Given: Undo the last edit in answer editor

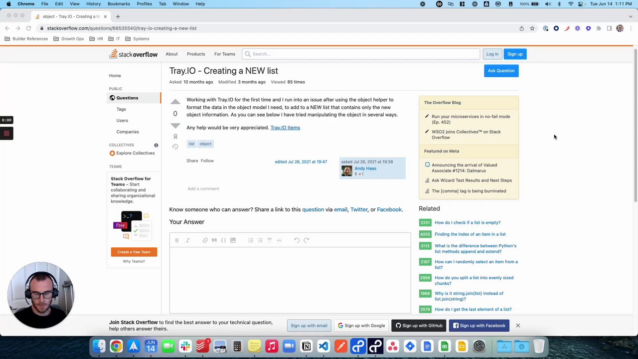Looking at the screenshot, I should (297, 240).
